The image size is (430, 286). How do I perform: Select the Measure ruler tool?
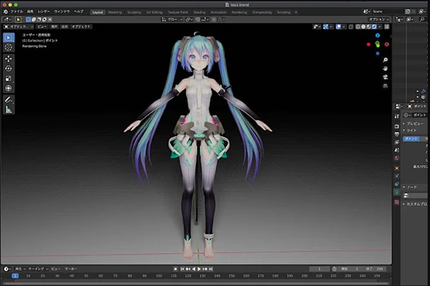[x=8, y=110]
